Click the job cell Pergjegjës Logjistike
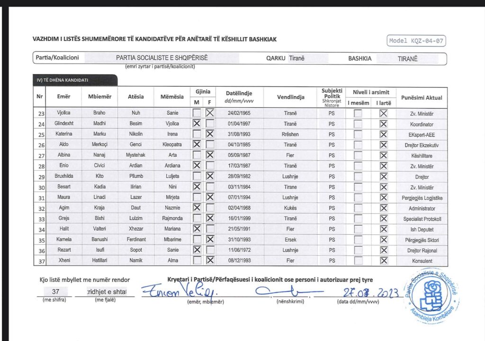This screenshot has width=485, height=341. 422,198
